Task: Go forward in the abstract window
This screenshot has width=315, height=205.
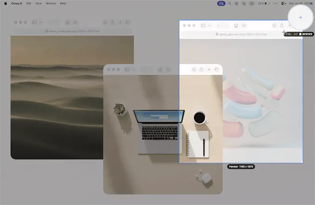Action: pyautogui.click(x=226, y=26)
